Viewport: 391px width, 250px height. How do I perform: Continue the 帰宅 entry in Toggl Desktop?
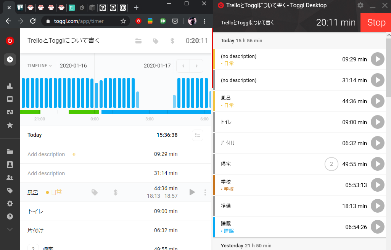click(378, 164)
